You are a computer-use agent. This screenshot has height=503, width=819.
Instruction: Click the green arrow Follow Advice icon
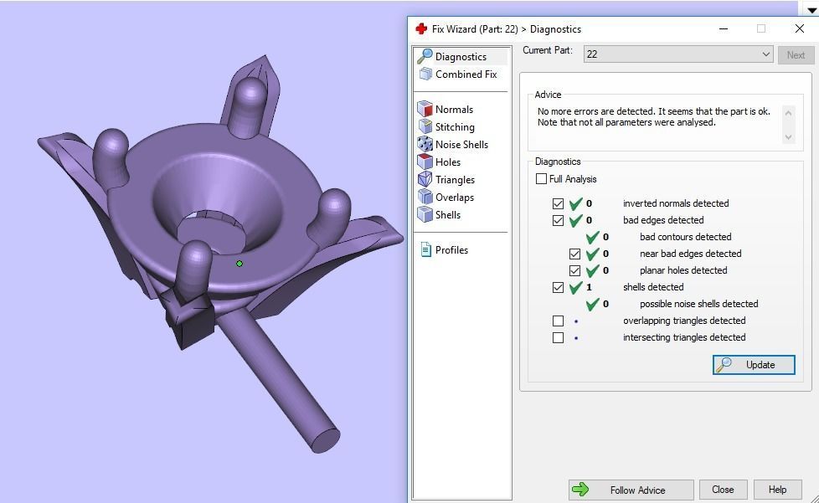[x=579, y=490]
